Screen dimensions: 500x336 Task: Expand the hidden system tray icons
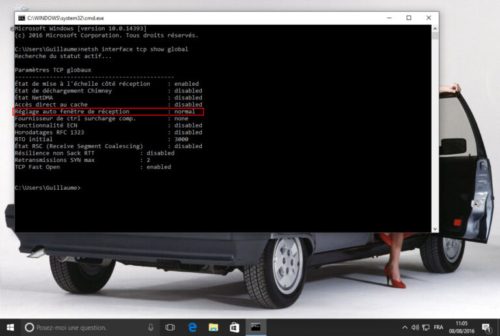point(405,328)
